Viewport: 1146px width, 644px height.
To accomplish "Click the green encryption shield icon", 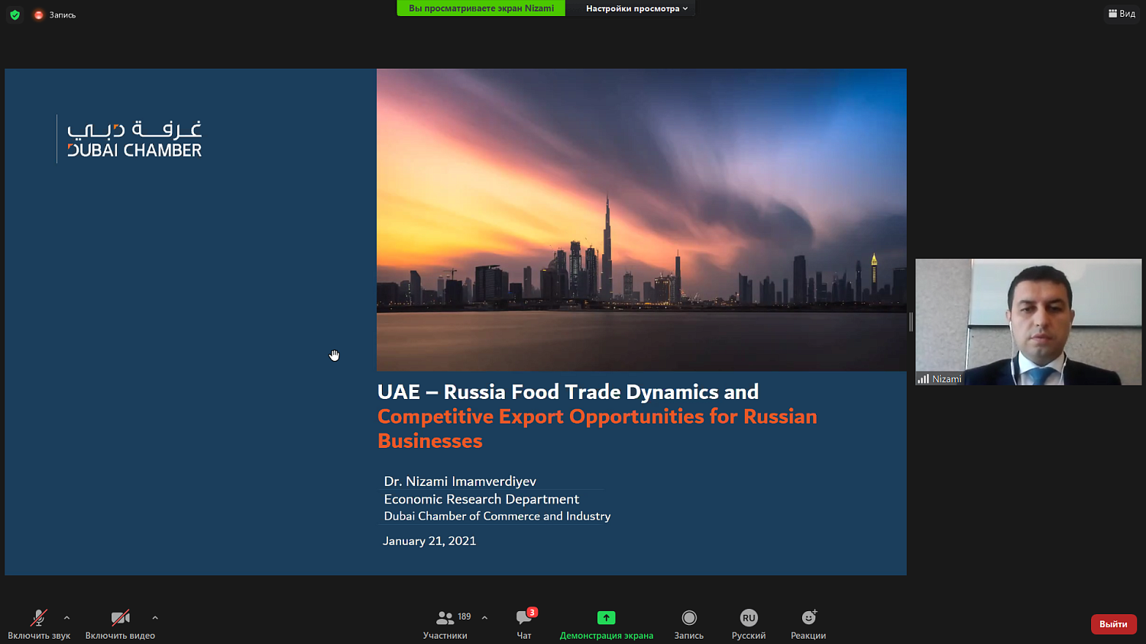I will pos(15,14).
